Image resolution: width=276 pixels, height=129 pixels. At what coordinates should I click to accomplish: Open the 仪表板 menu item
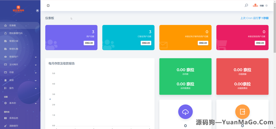(x=20, y=26)
